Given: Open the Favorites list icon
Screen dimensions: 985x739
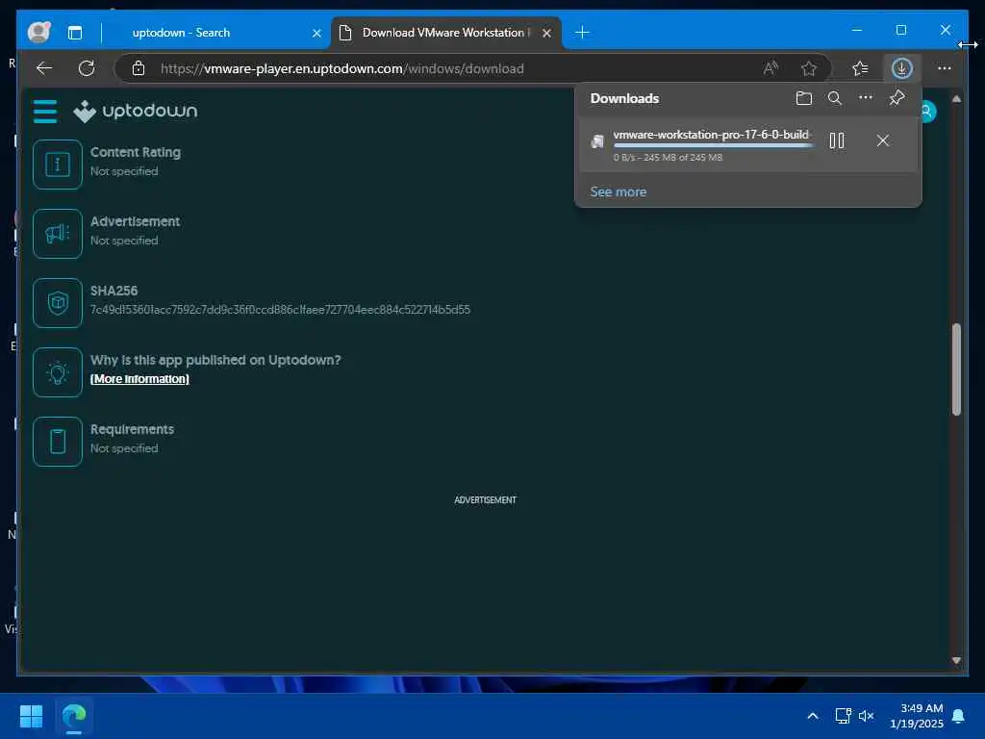Looking at the screenshot, I should (860, 68).
